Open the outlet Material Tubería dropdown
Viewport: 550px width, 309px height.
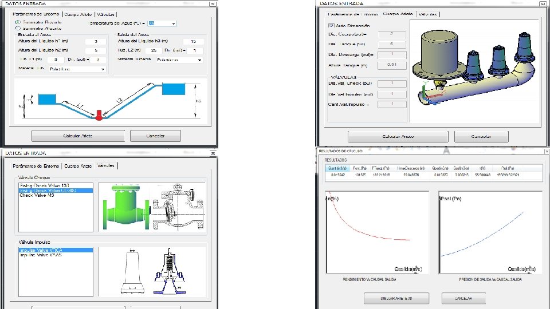pos(199,60)
